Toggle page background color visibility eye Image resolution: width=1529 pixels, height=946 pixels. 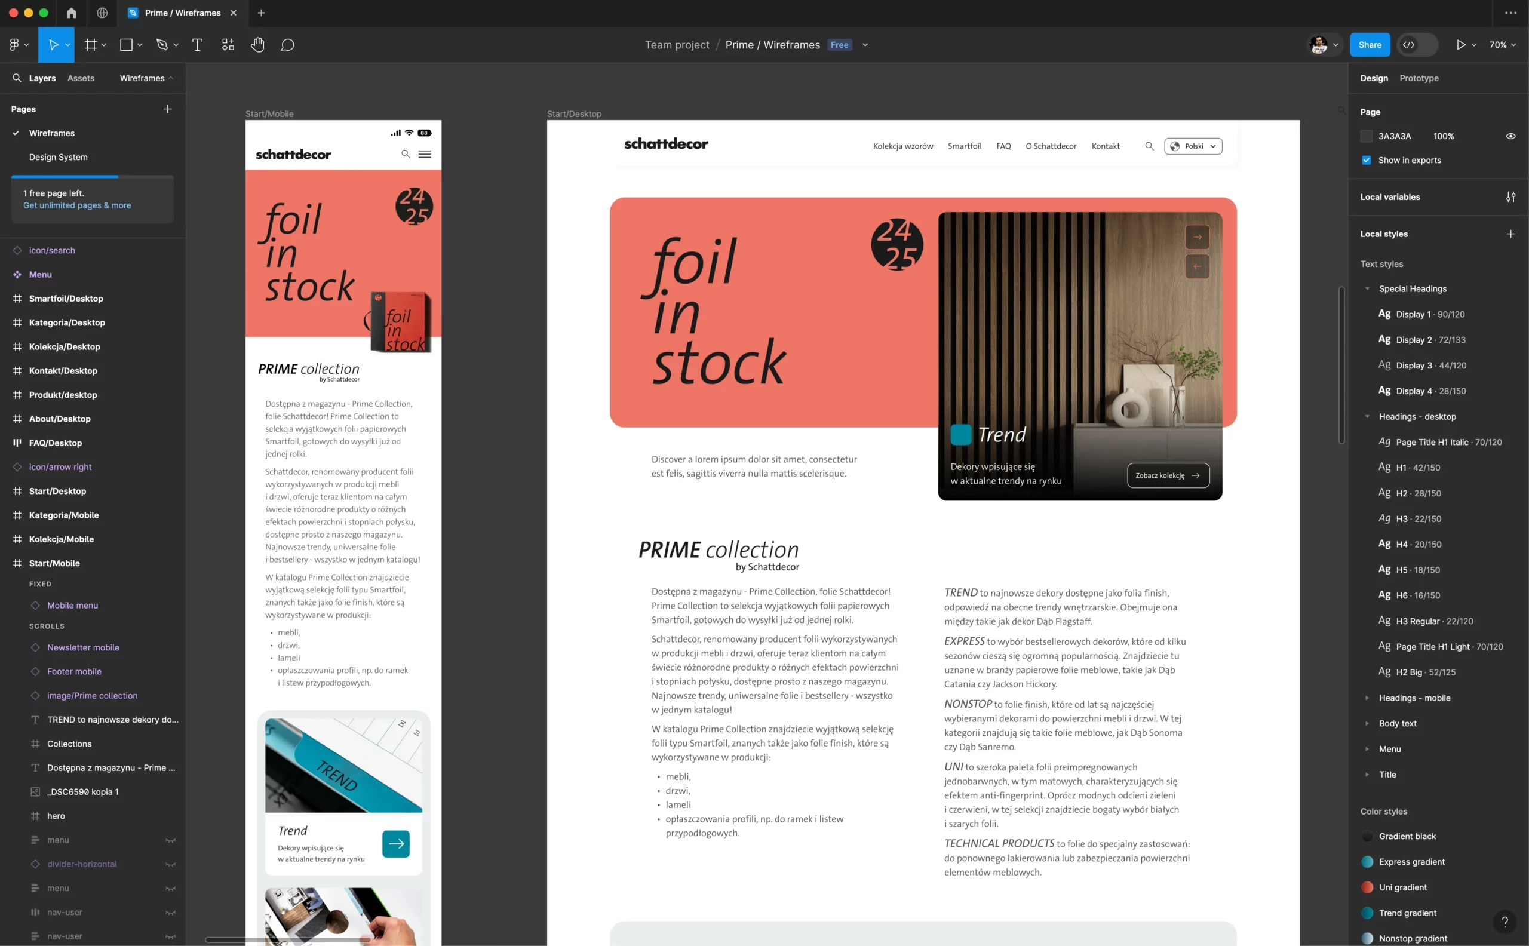point(1510,136)
